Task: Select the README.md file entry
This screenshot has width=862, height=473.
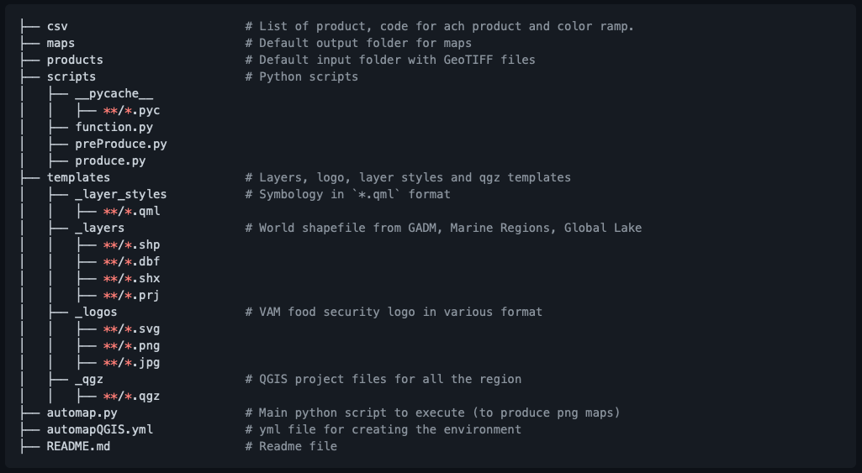Action: tap(78, 446)
